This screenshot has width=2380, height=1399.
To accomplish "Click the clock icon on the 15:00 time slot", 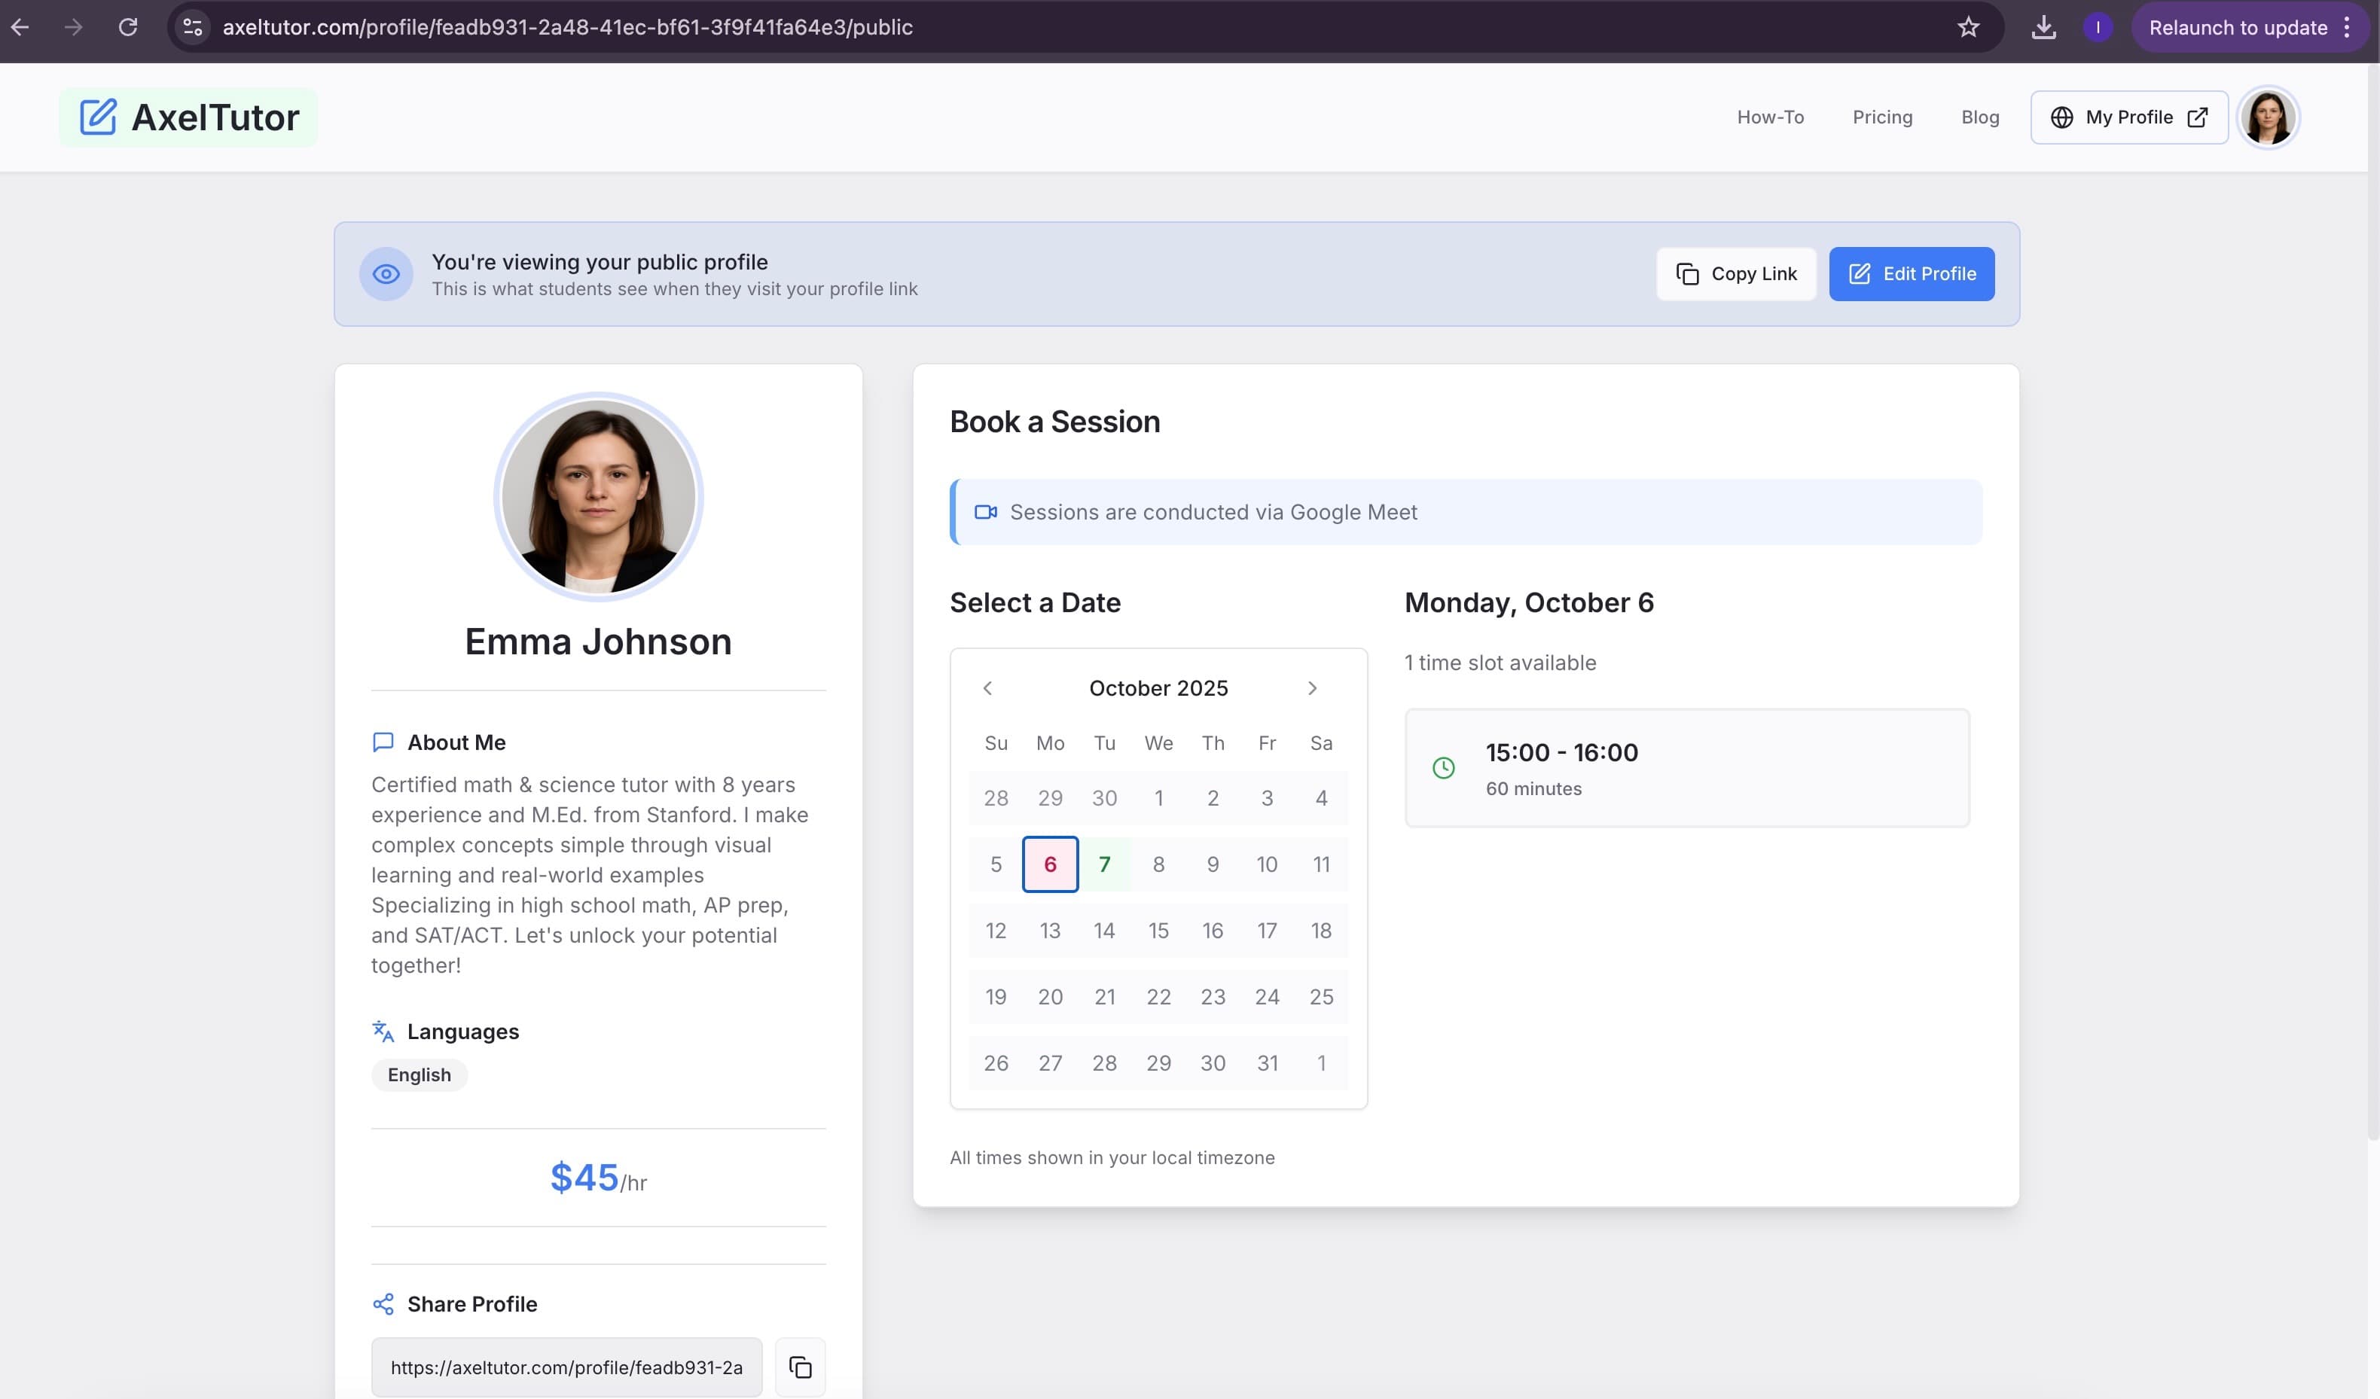I will [1443, 767].
